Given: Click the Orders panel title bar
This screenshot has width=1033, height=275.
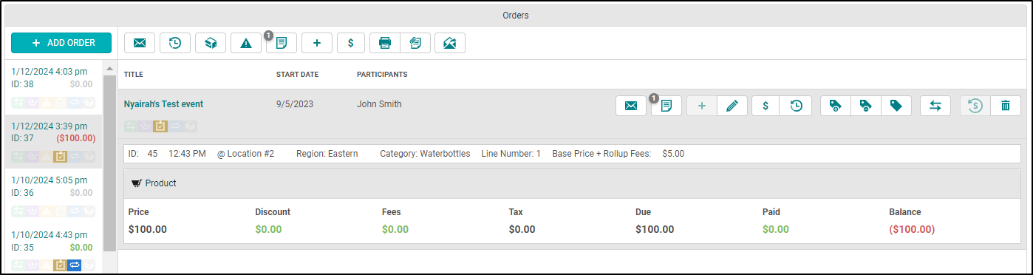Looking at the screenshot, I should click(x=516, y=15).
